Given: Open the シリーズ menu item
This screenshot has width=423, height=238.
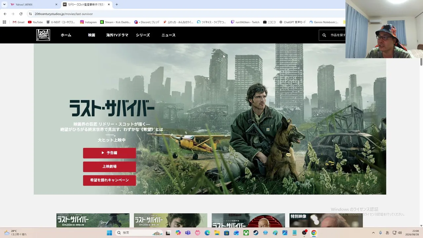Looking at the screenshot, I should [x=143, y=35].
